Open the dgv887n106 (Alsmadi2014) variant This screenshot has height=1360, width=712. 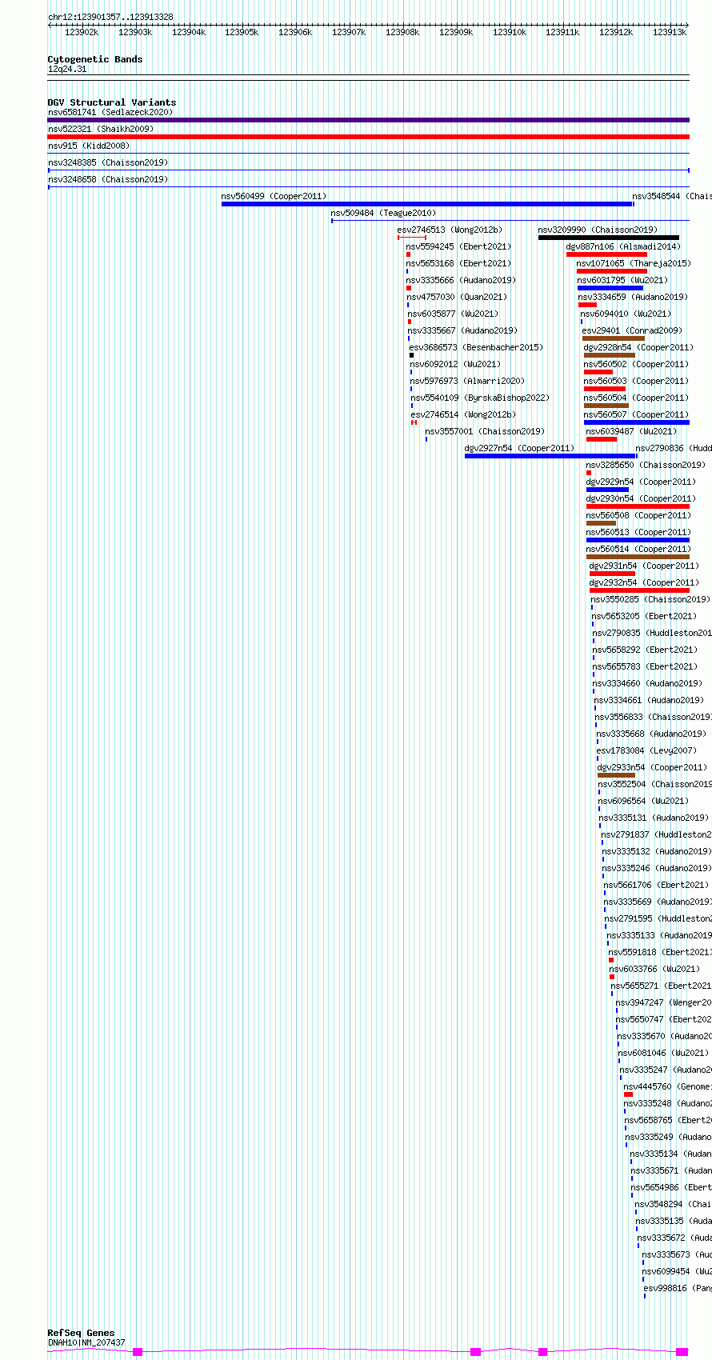coord(623,246)
